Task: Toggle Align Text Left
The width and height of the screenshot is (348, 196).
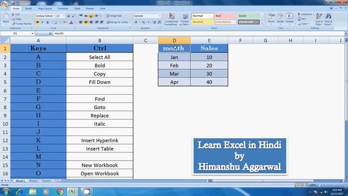Action: tap(81, 22)
